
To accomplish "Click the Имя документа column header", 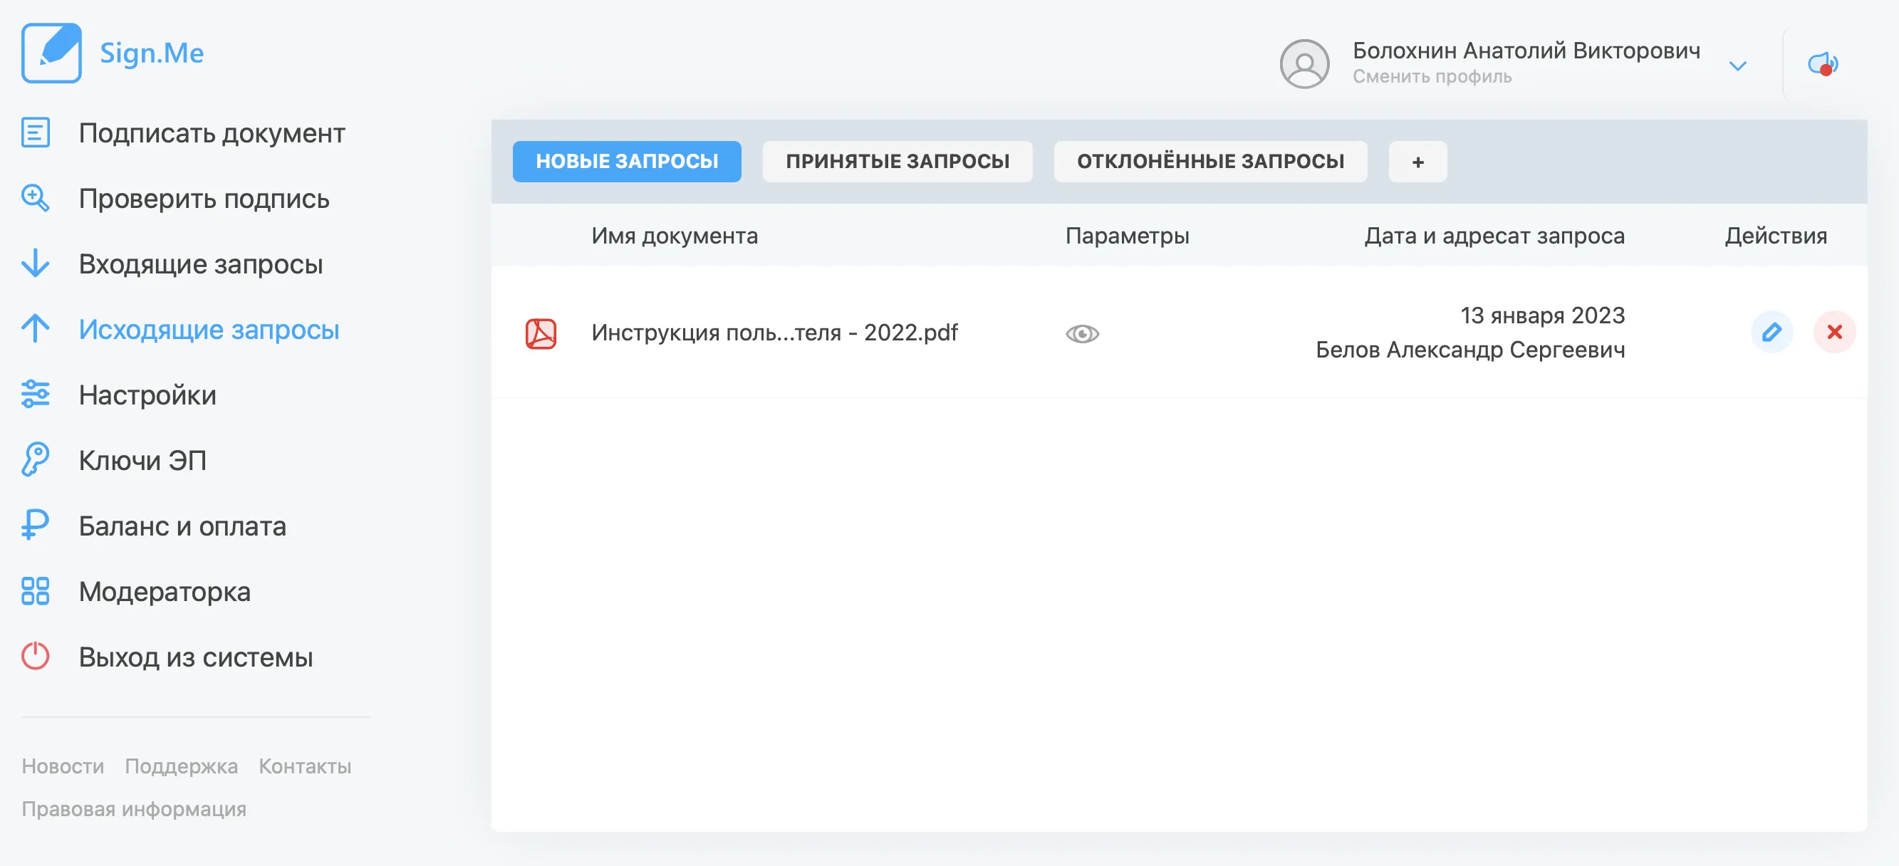I will (675, 236).
